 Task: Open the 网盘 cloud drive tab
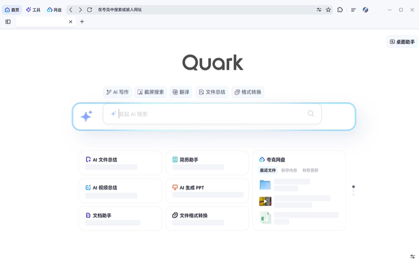[54, 10]
